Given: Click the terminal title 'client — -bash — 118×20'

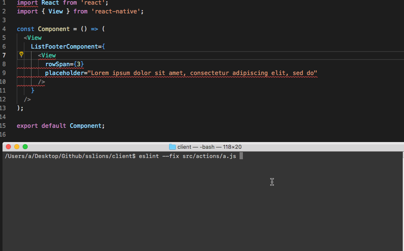Looking at the screenshot, I should (209, 147).
